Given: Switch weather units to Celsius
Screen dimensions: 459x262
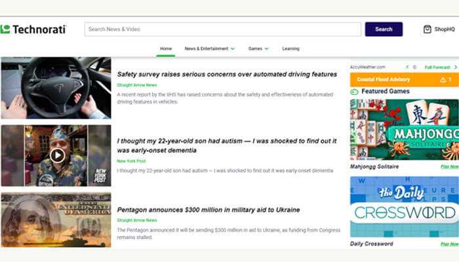Looking at the screenshot, I should pos(414,67).
